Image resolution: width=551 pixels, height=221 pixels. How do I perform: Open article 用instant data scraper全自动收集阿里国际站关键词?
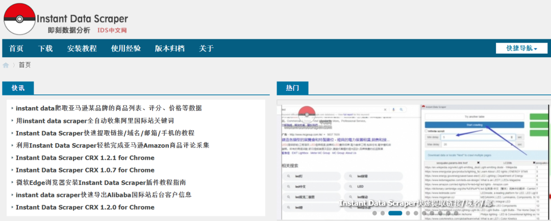pyautogui.click(x=95, y=121)
